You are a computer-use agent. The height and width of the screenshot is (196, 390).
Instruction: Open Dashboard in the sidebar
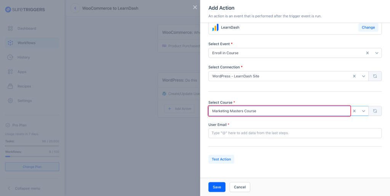pos(27,28)
